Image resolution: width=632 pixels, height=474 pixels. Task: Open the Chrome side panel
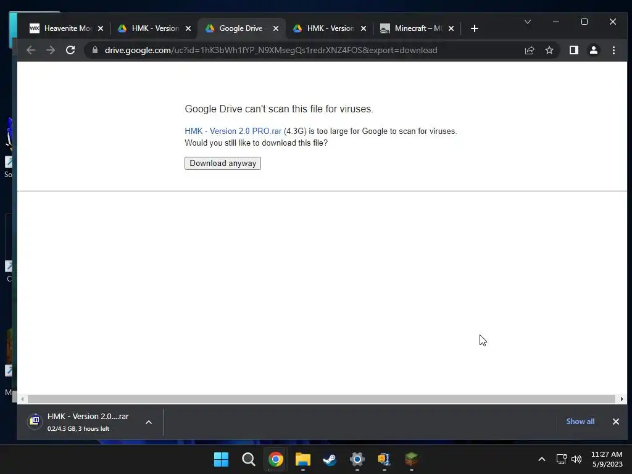tap(573, 50)
